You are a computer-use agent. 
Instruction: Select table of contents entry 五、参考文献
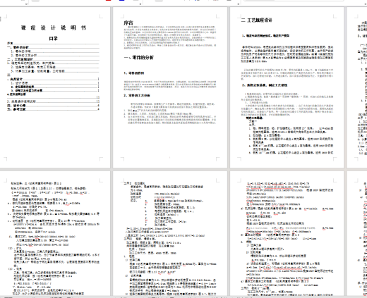pos(53,109)
